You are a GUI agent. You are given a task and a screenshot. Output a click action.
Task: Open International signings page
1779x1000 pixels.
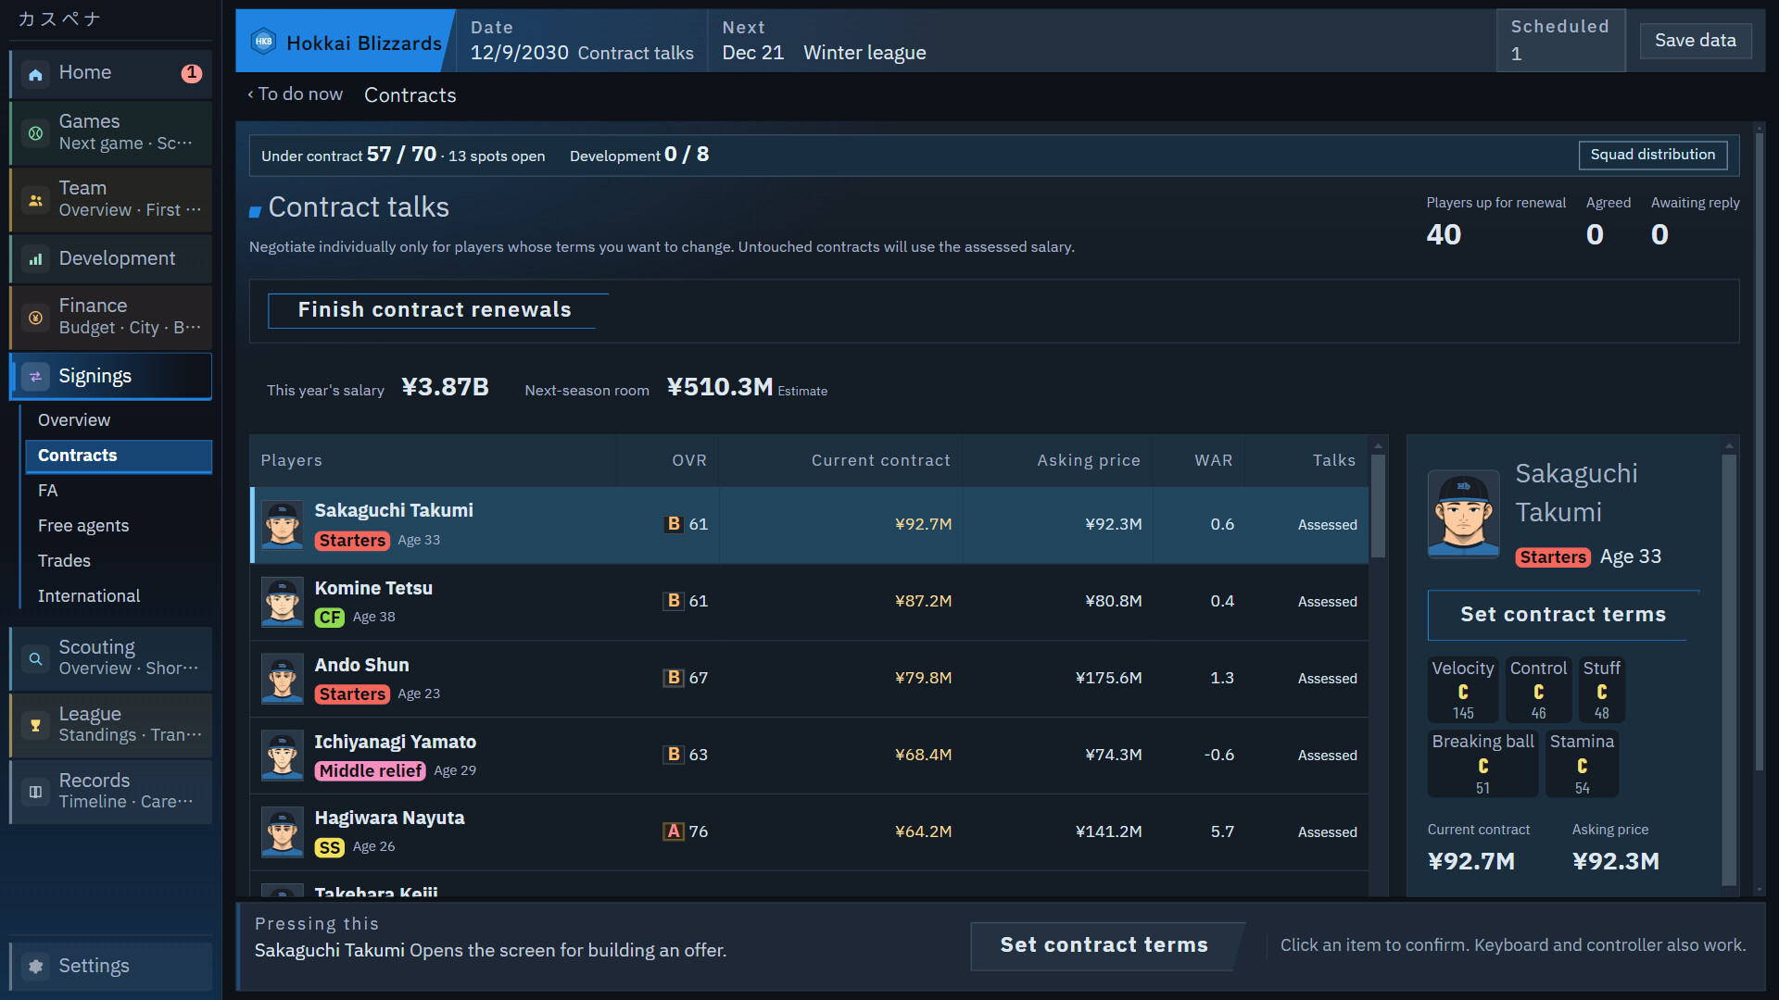tap(89, 596)
